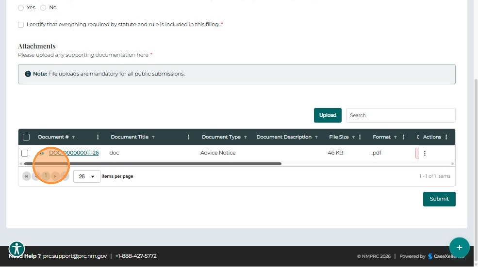Select page 1 in pager
The image size is (478, 267).
coord(46,176)
